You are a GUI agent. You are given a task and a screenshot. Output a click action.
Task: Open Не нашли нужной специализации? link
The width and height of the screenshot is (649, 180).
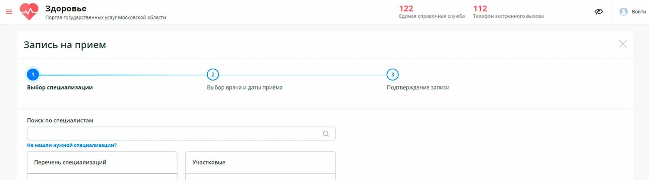pyautogui.click(x=72, y=145)
